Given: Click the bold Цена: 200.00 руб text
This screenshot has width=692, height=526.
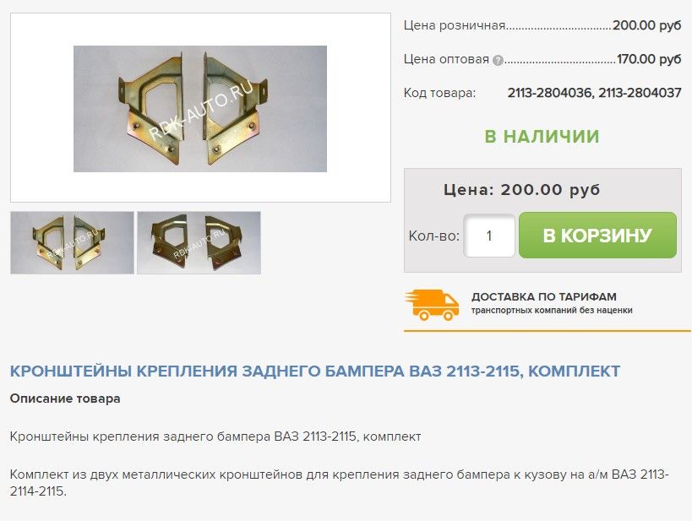Looking at the screenshot, I should pyautogui.click(x=521, y=190).
